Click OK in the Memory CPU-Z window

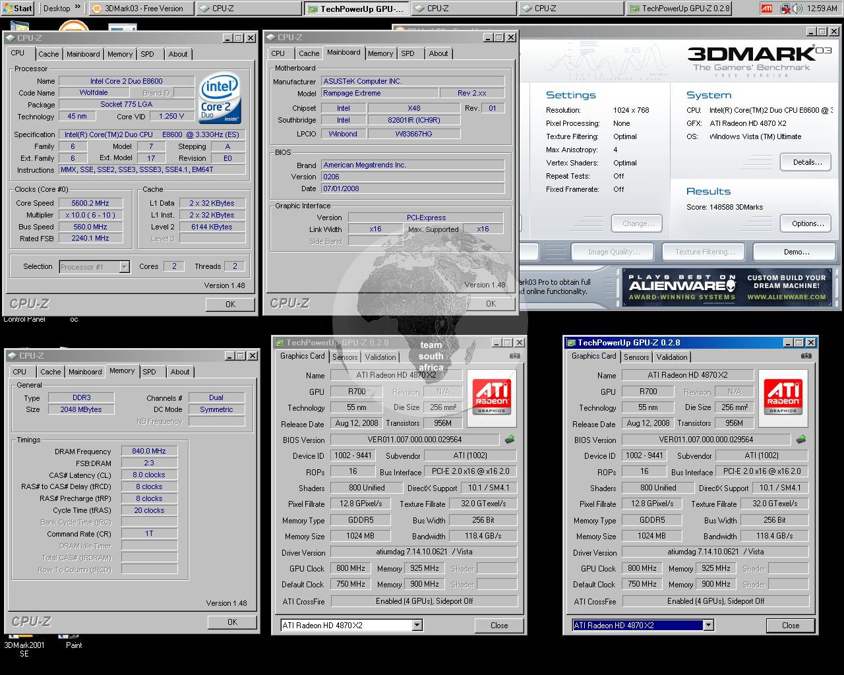232,622
